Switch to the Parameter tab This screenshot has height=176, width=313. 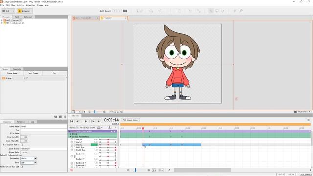point(21,122)
